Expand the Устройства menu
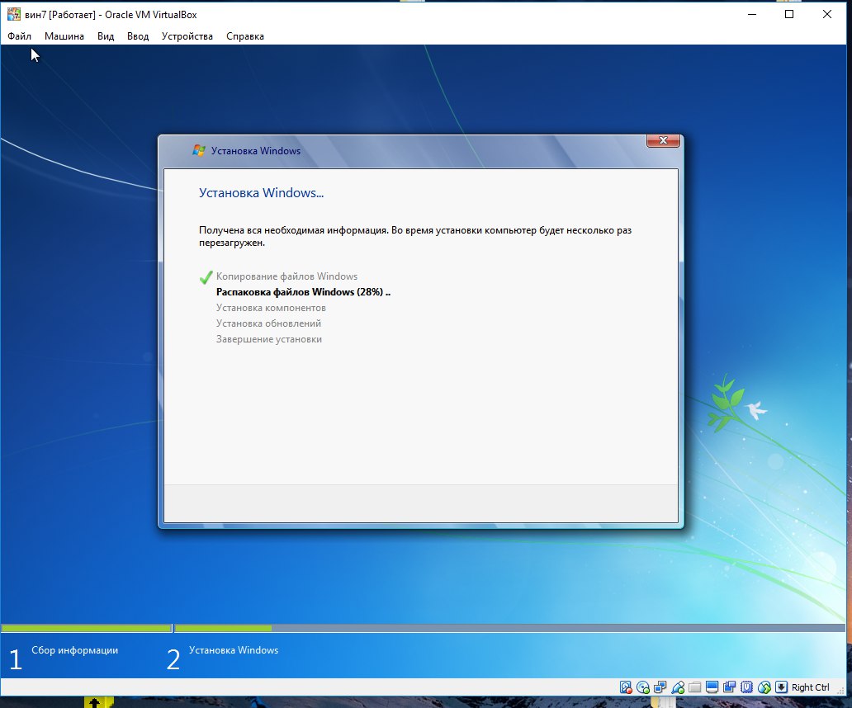This screenshot has width=852, height=708. pos(187,36)
